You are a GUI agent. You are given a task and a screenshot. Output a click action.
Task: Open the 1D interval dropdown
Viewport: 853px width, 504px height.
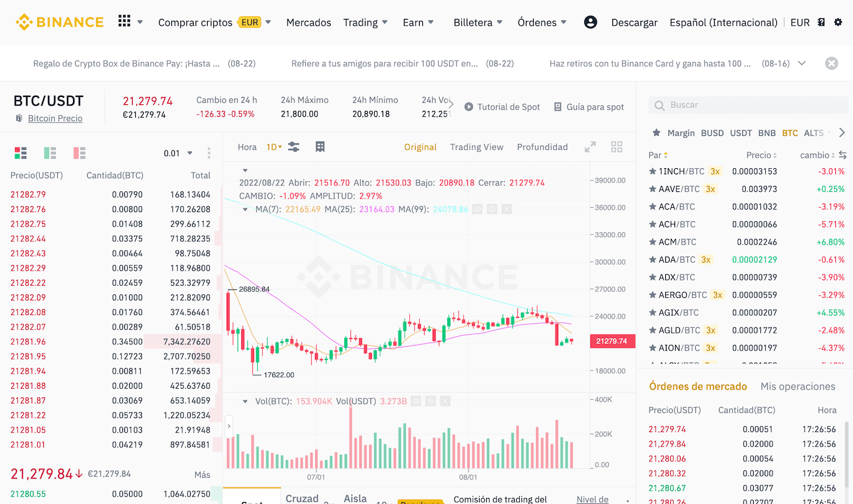coord(274,147)
